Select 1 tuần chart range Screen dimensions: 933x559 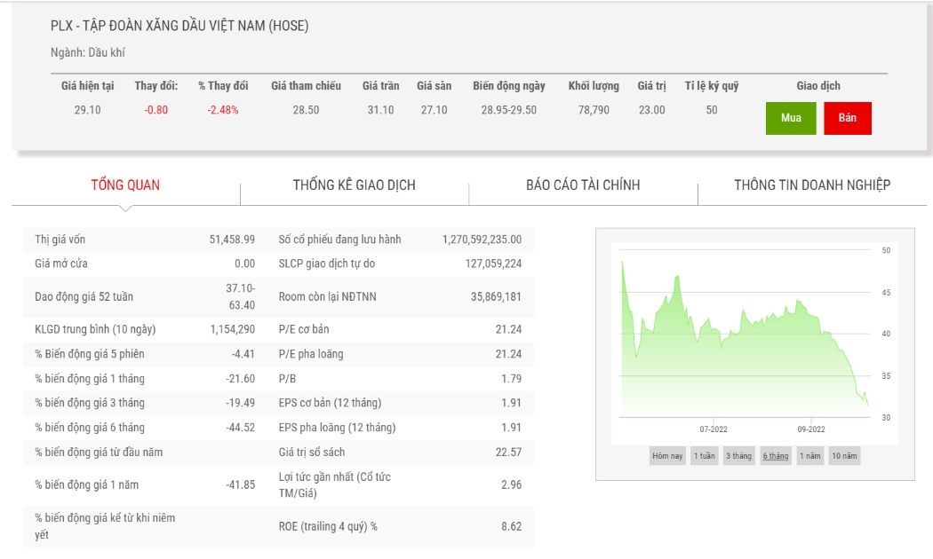705,456
